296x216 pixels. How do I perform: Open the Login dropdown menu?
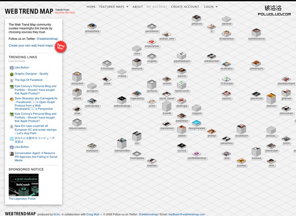coord(210,7)
